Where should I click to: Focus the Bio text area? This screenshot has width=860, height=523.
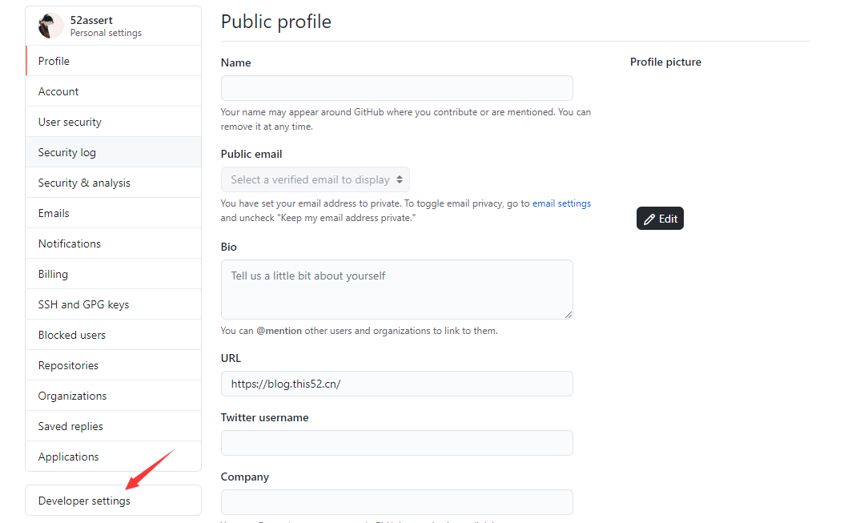coord(397,290)
